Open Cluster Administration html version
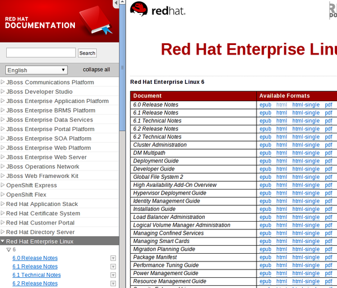The image size is (337, 288). (x=281, y=145)
